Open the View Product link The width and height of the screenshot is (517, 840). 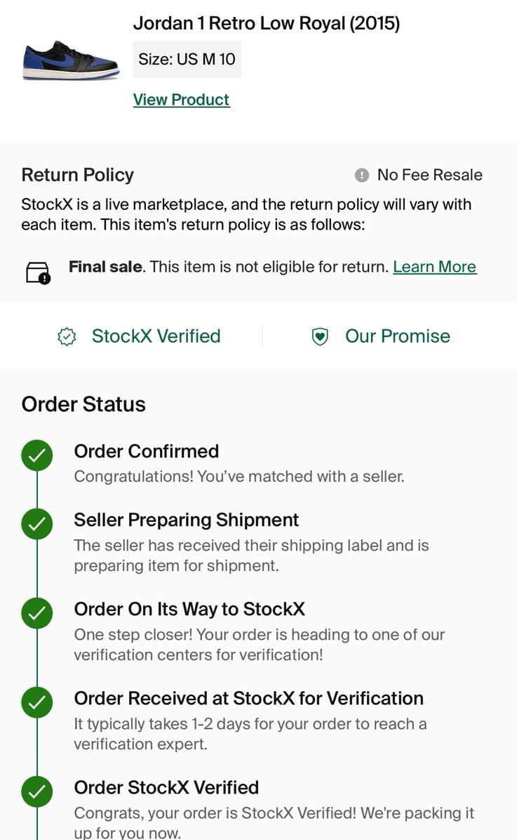point(182,100)
